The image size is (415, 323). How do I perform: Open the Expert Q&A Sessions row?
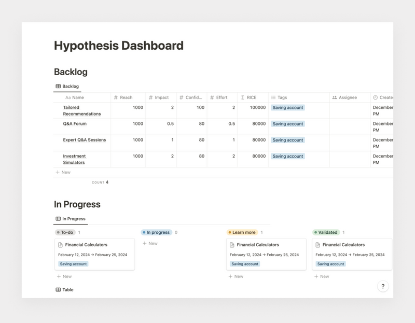(x=85, y=140)
